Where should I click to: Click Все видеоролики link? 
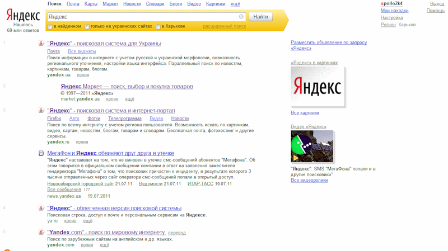point(309,180)
